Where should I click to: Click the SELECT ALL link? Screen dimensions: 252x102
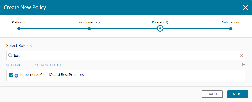14,65
